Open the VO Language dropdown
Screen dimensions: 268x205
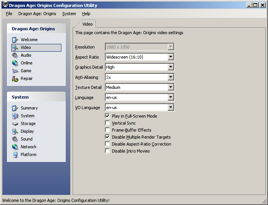click(x=171, y=108)
